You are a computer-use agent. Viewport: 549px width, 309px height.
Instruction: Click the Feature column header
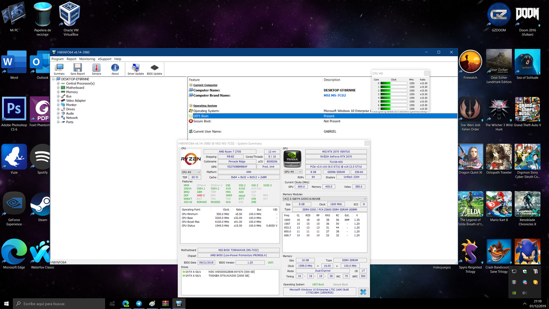(x=255, y=80)
